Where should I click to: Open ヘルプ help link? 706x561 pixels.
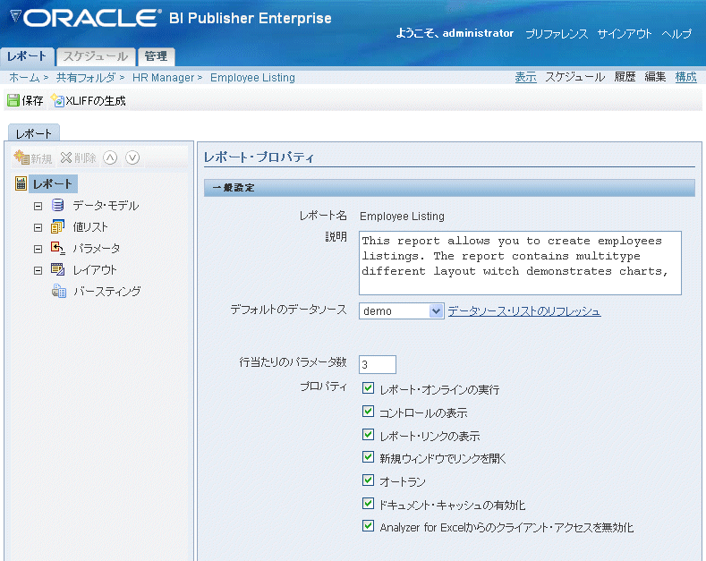coord(676,34)
